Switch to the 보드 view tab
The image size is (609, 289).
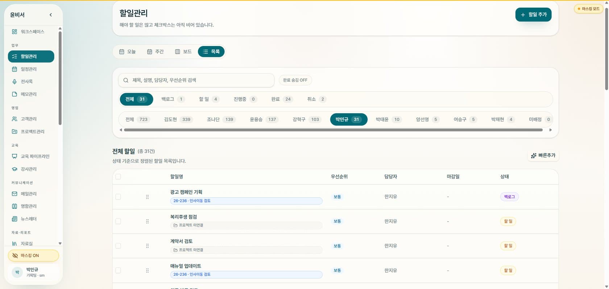[x=183, y=51]
